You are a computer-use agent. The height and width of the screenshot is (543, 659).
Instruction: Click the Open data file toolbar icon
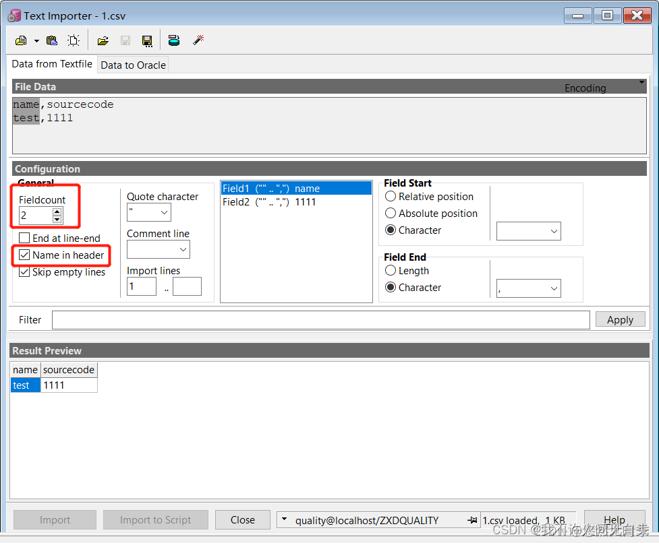point(21,40)
